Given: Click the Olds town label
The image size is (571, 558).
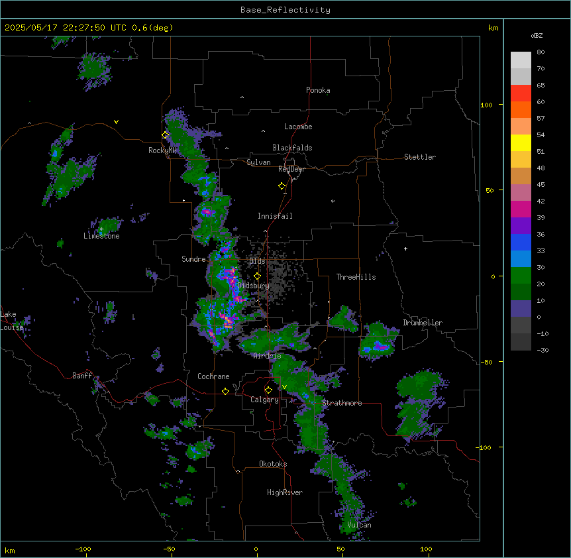Looking at the screenshot, I should pos(257,261).
